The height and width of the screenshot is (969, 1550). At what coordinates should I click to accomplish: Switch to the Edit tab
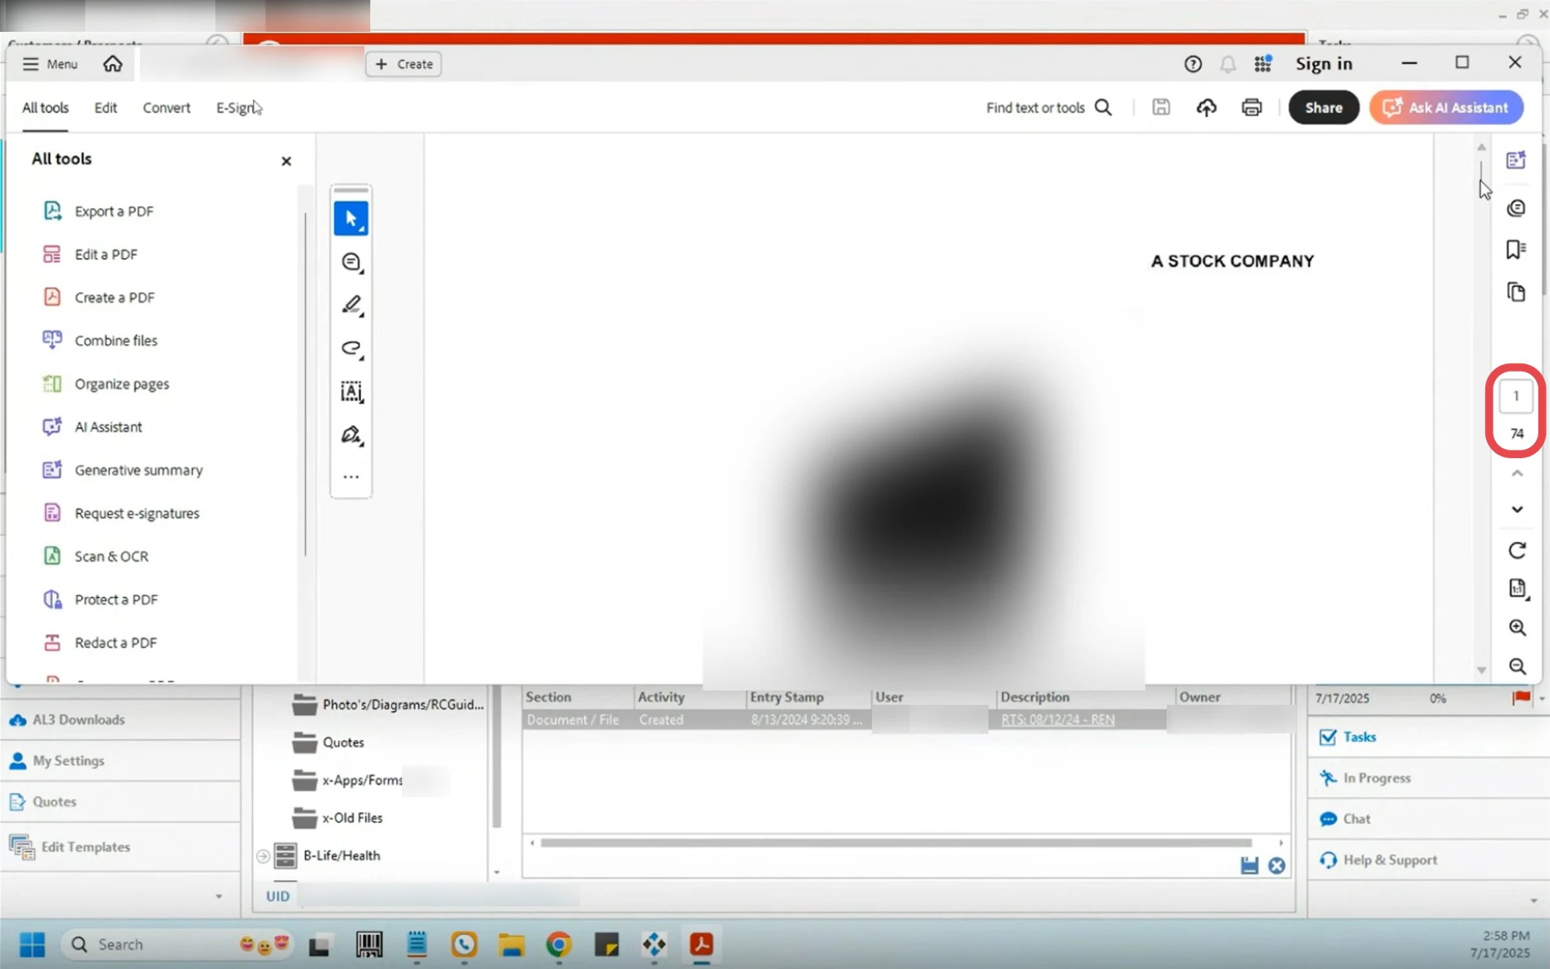pyautogui.click(x=105, y=107)
